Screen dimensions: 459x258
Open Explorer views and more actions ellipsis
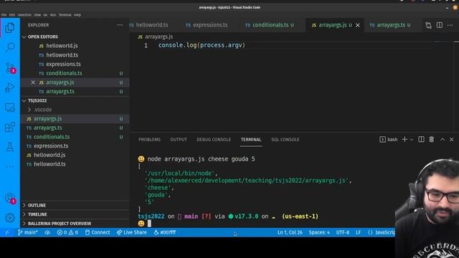120,25
